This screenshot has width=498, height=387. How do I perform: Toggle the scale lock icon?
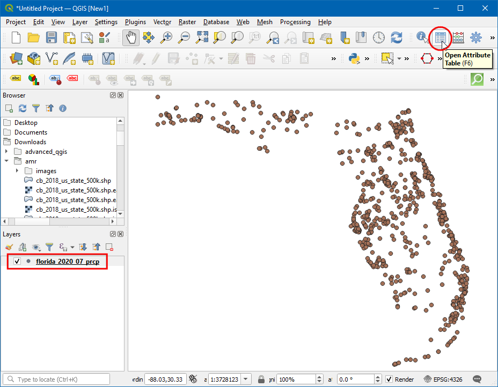pos(261,379)
